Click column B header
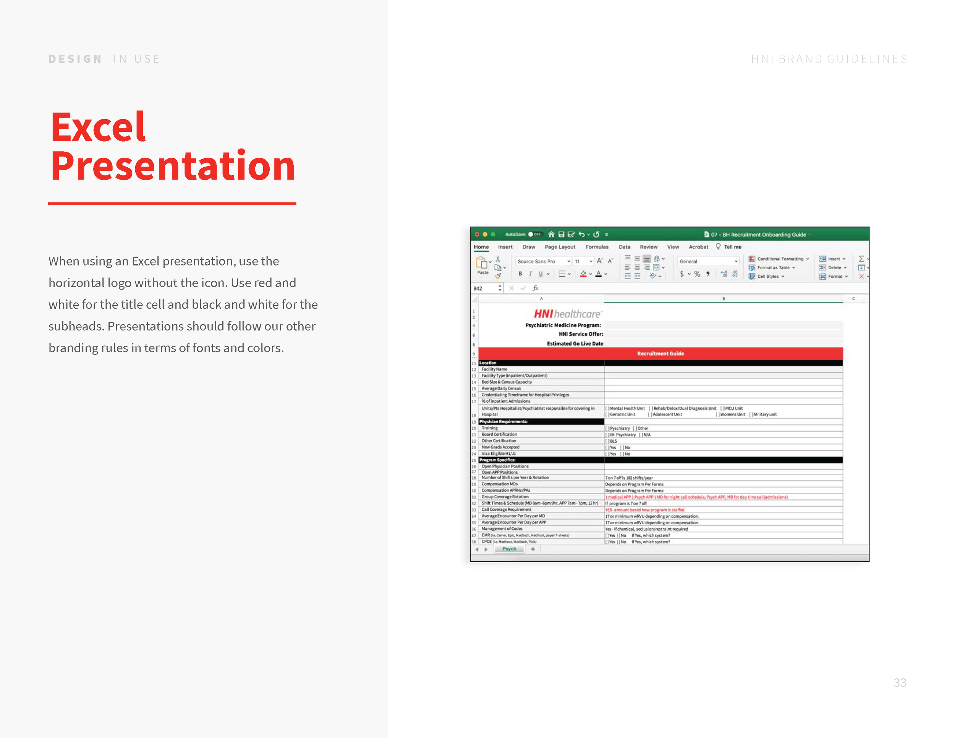The width and height of the screenshot is (955, 738). pyautogui.click(x=723, y=299)
